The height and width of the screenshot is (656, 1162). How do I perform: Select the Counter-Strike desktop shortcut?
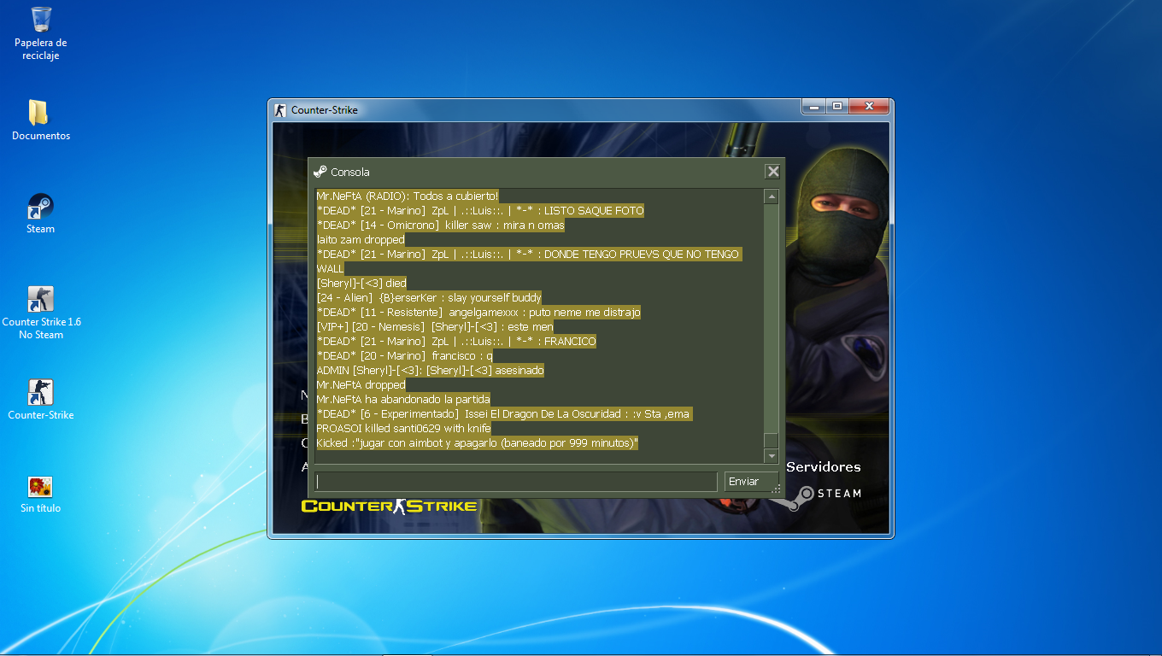(x=40, y=400)
